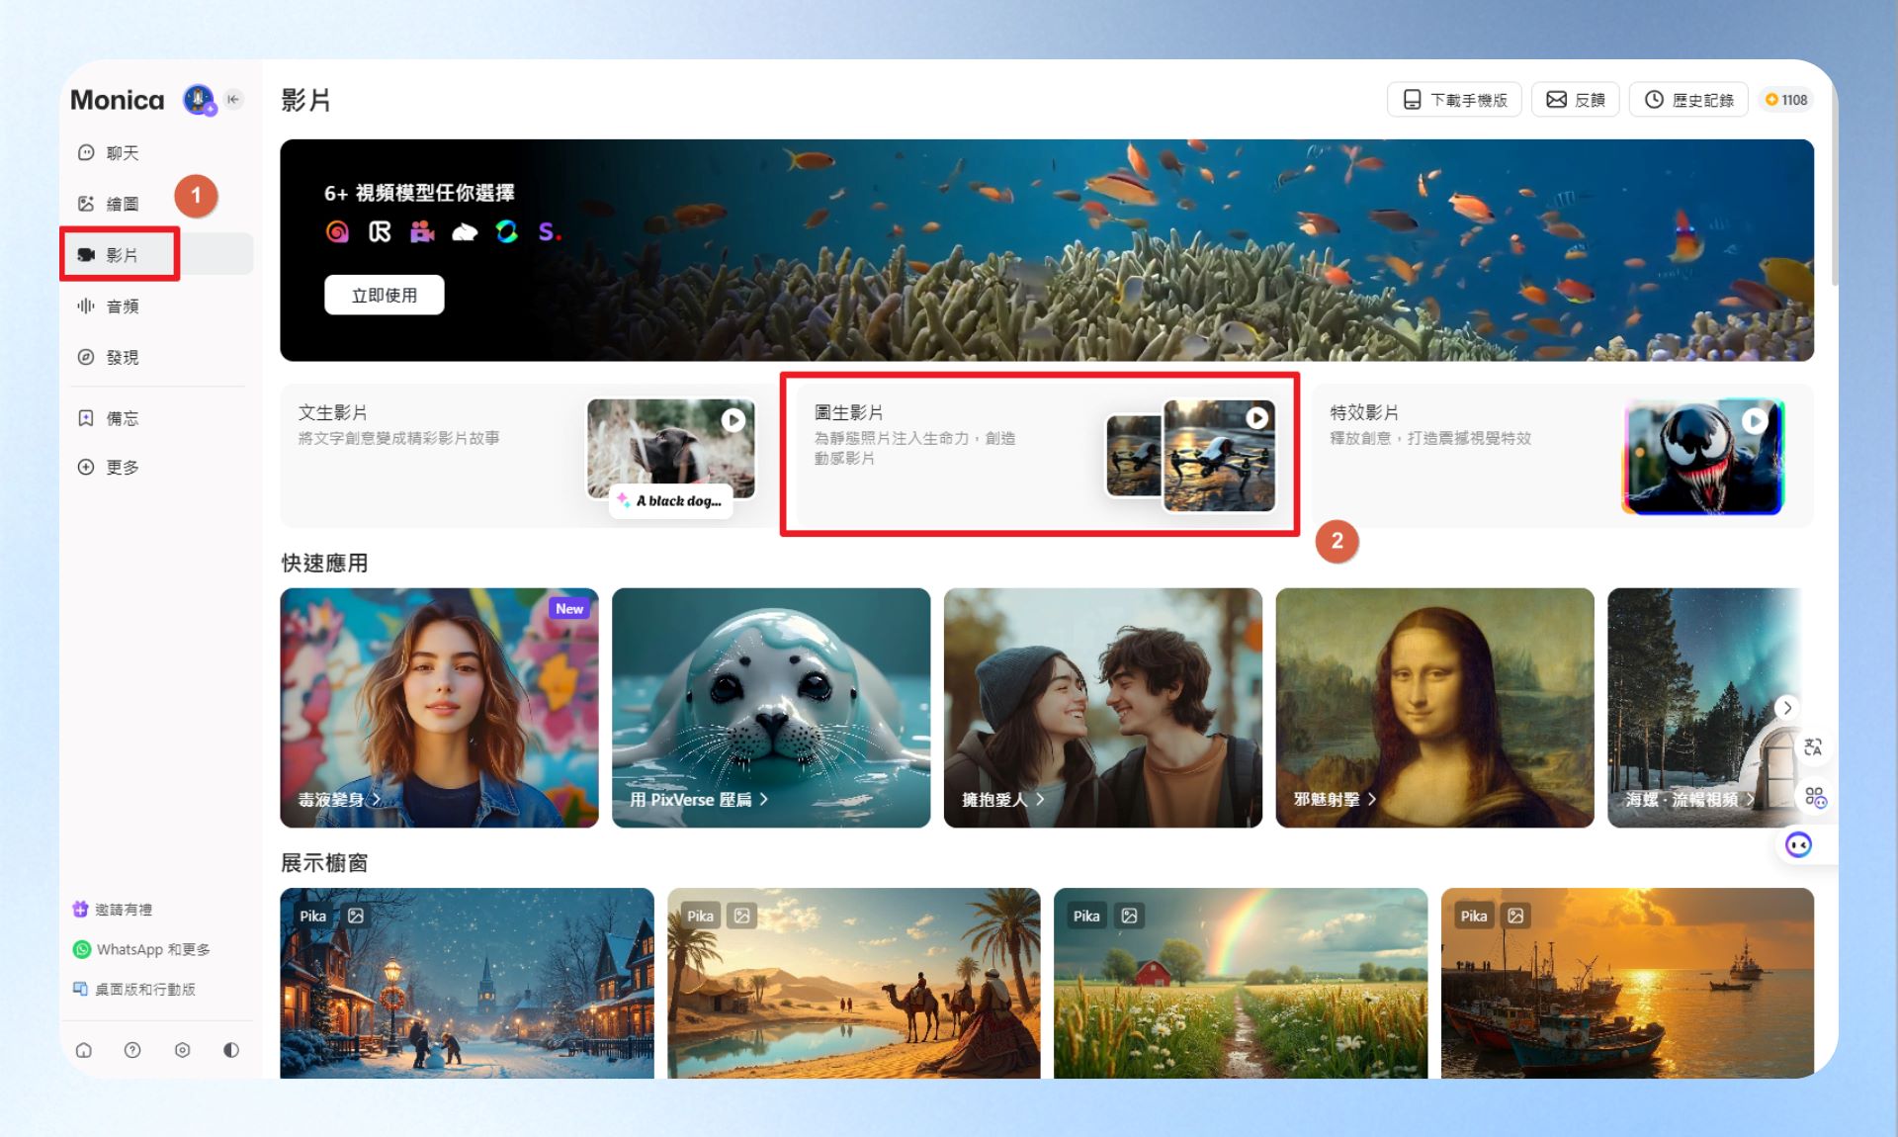Open the 特效影片 Venom thumbnail card
Image resolution: width=1898 pixels, height=1137 pixels.
(x=1704, y=456)
